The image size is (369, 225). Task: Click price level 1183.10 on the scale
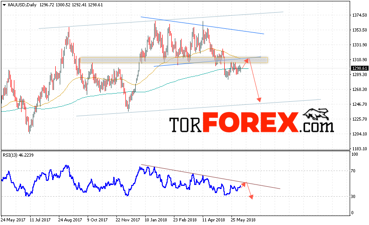360,148
